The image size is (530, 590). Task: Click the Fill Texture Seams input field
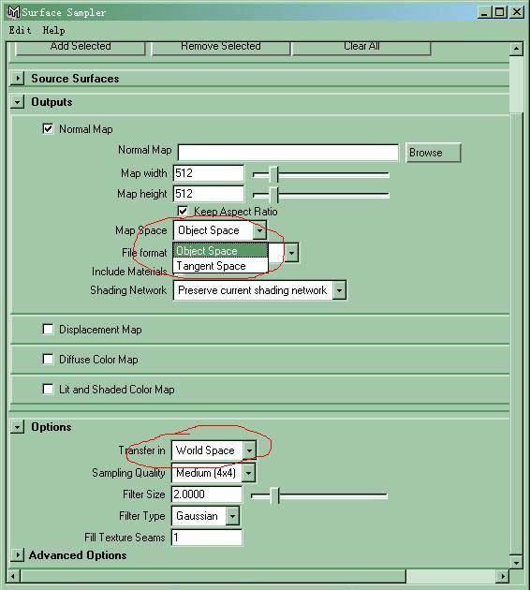(x=207, y=538)
